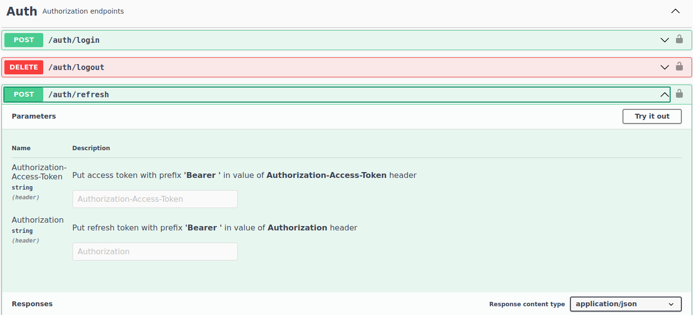Expand the /auth/logout endpoint chevron
Image resolution: width=693 pixels, height=315 pixels.
click(664, 67)
